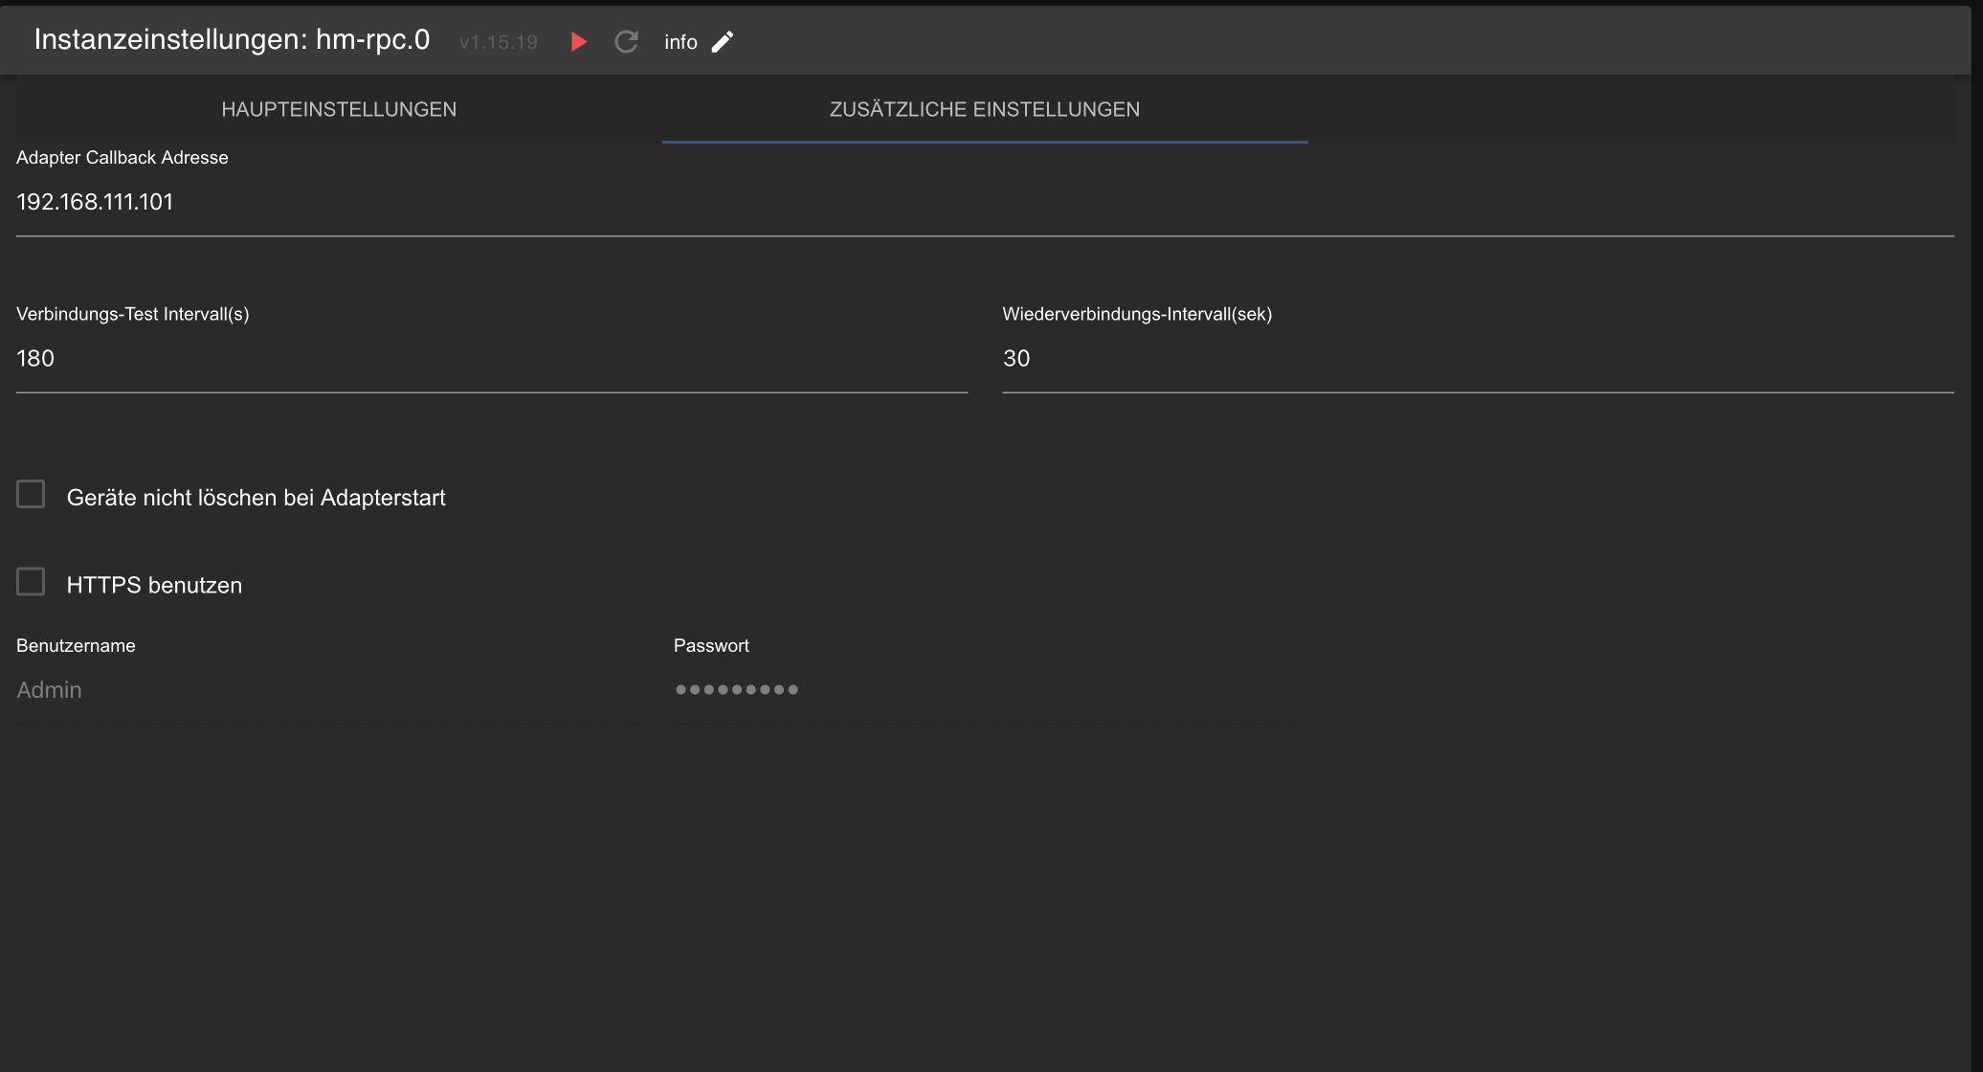
Task: Enable 'Geräte nicht löschen bei Adapterstart' checkbox
Action: coord(31,494)
